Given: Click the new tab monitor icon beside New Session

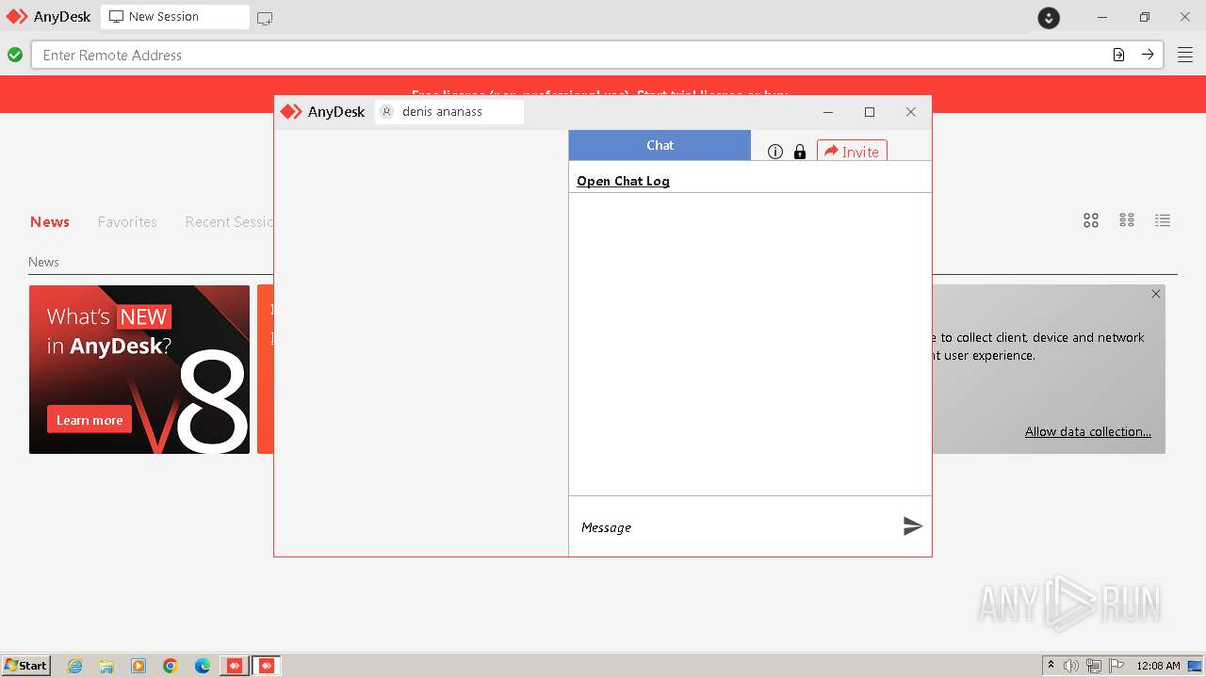Looking at the screenshot, I should coord(265,18).
